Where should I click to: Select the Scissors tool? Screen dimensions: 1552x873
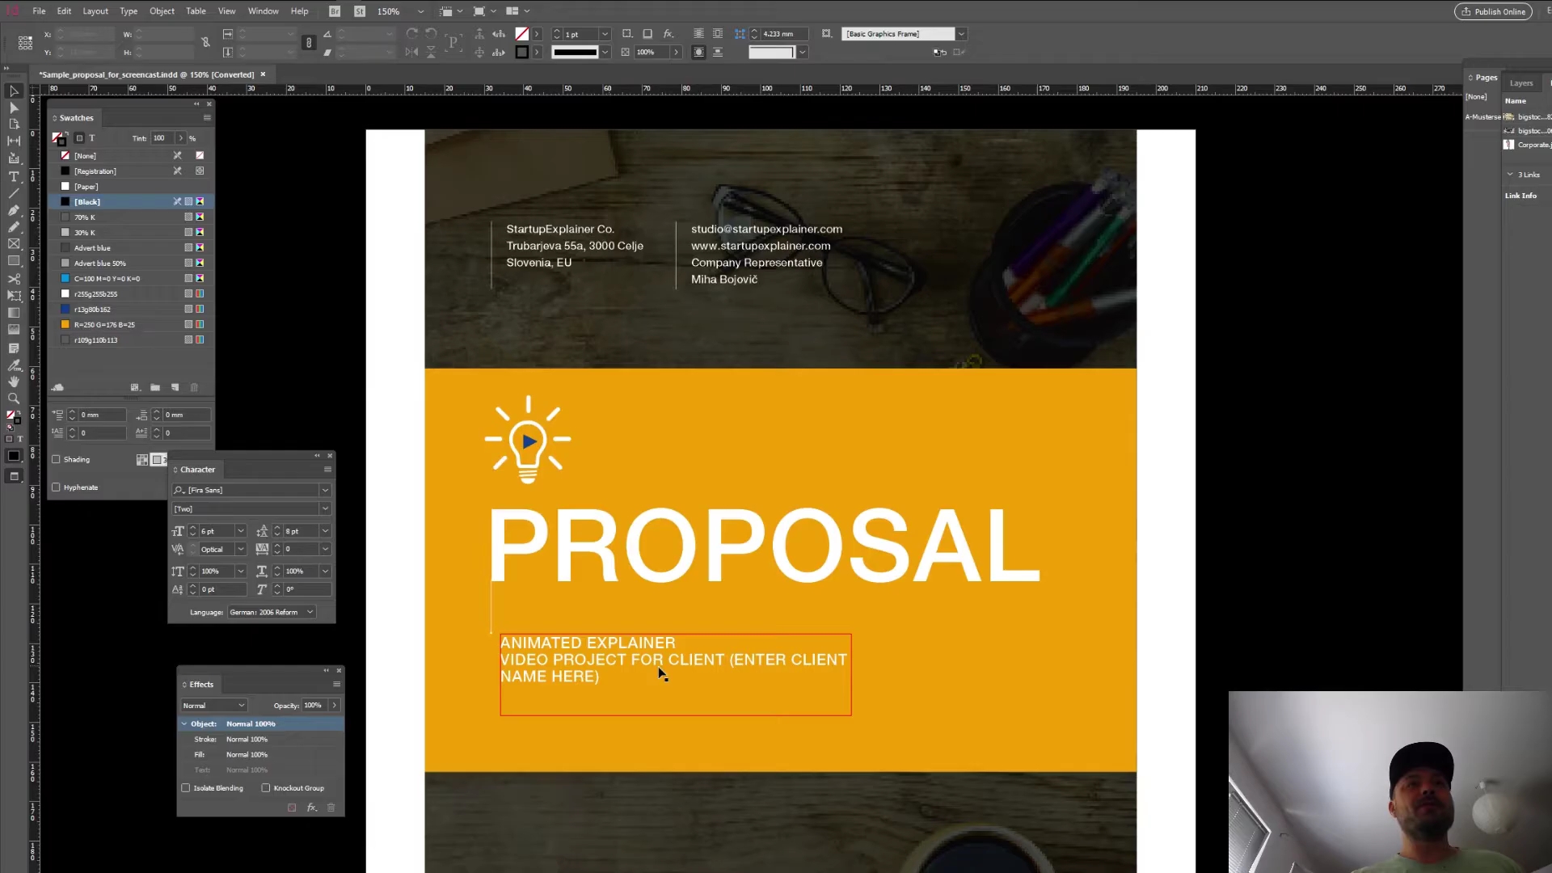14,279
